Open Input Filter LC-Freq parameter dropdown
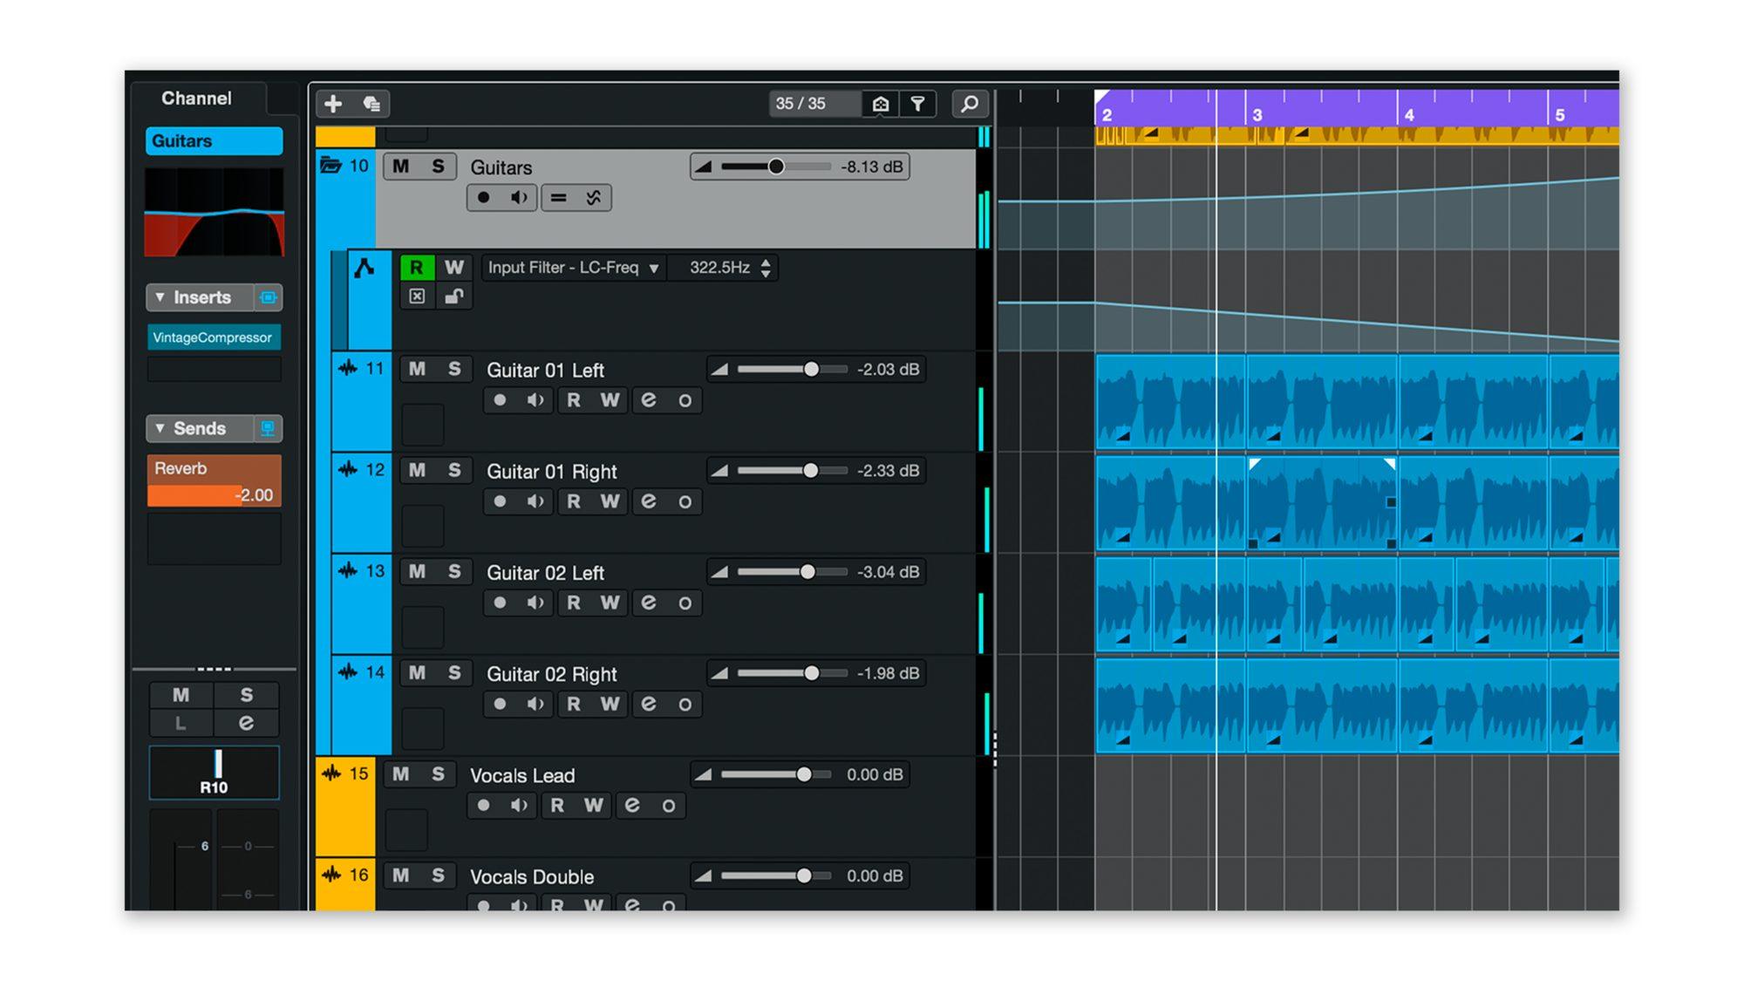Screen dimensions: 1744x981 click(575, 268)
